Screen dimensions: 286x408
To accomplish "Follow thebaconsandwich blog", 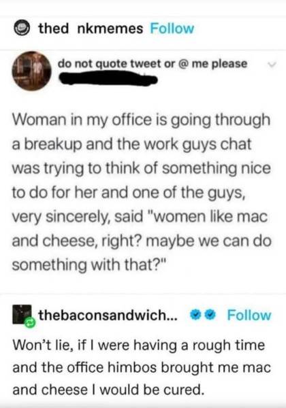I will [x=249, y=315].
